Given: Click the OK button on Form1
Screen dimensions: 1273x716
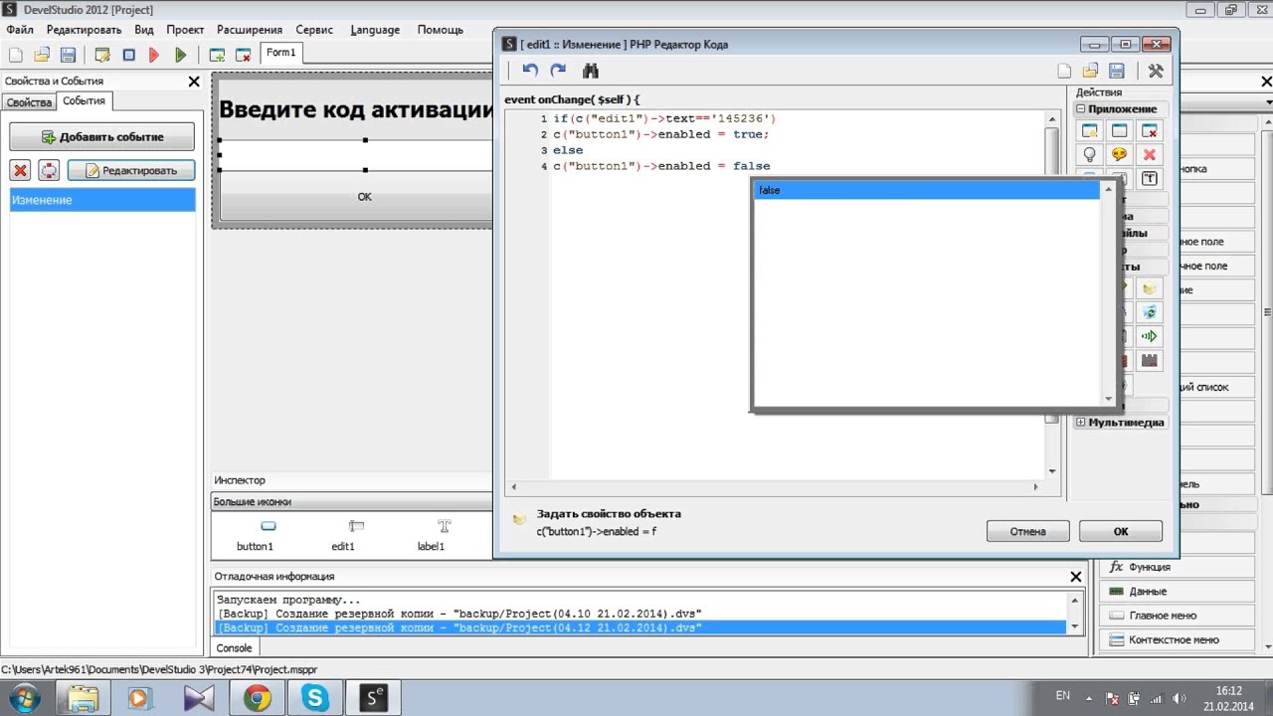Looking at the screenshot, I should (x=364, y=197).
